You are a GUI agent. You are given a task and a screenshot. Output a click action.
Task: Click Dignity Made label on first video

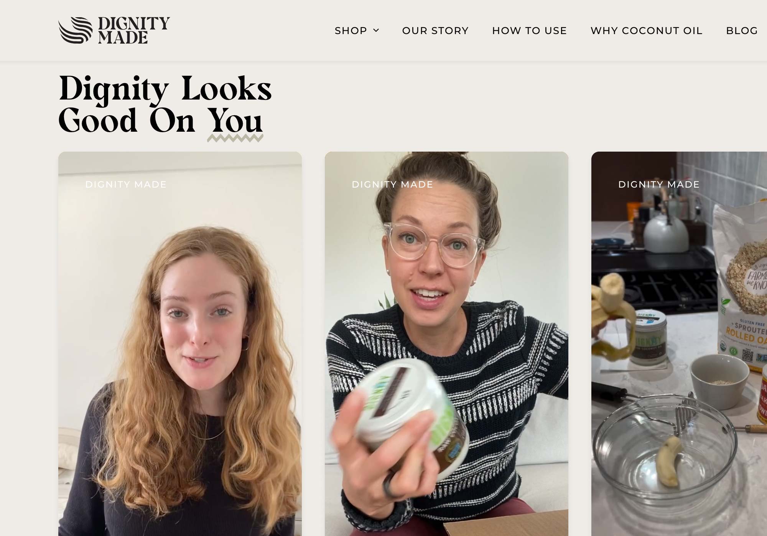click(126, 185)
